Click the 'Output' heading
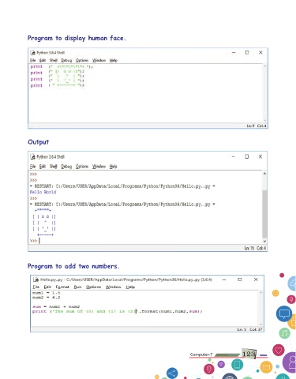 (39, 142)
